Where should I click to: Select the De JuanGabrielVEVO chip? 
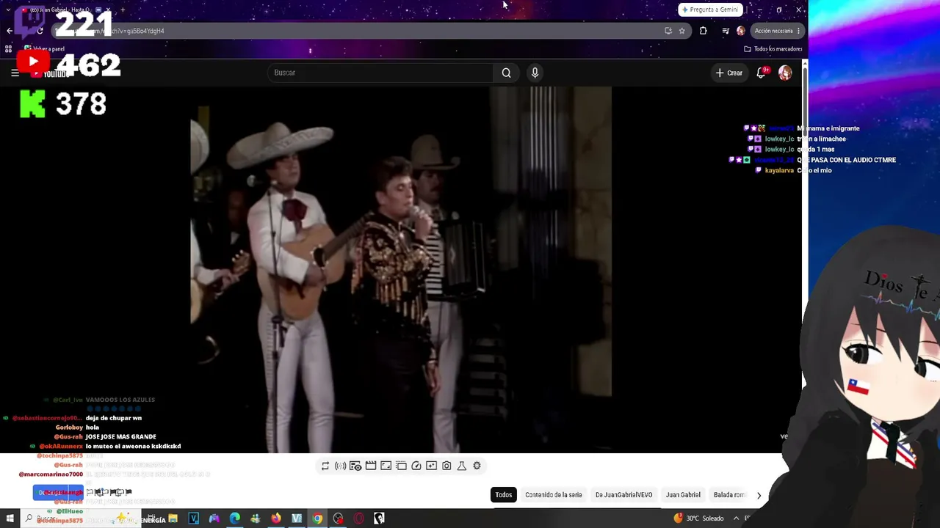pos(624,495)
